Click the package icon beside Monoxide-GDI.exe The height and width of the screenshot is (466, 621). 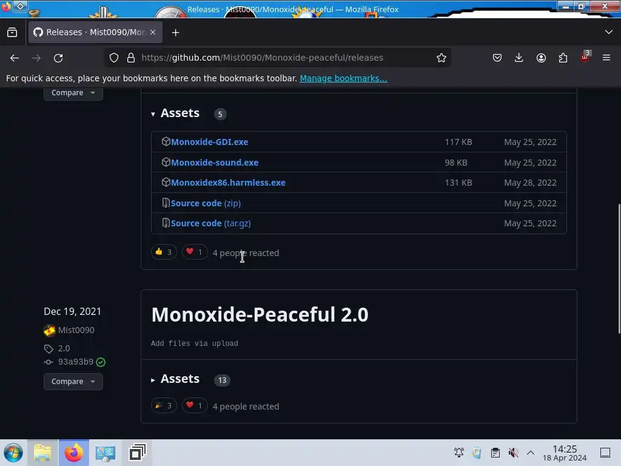[166, 141]
